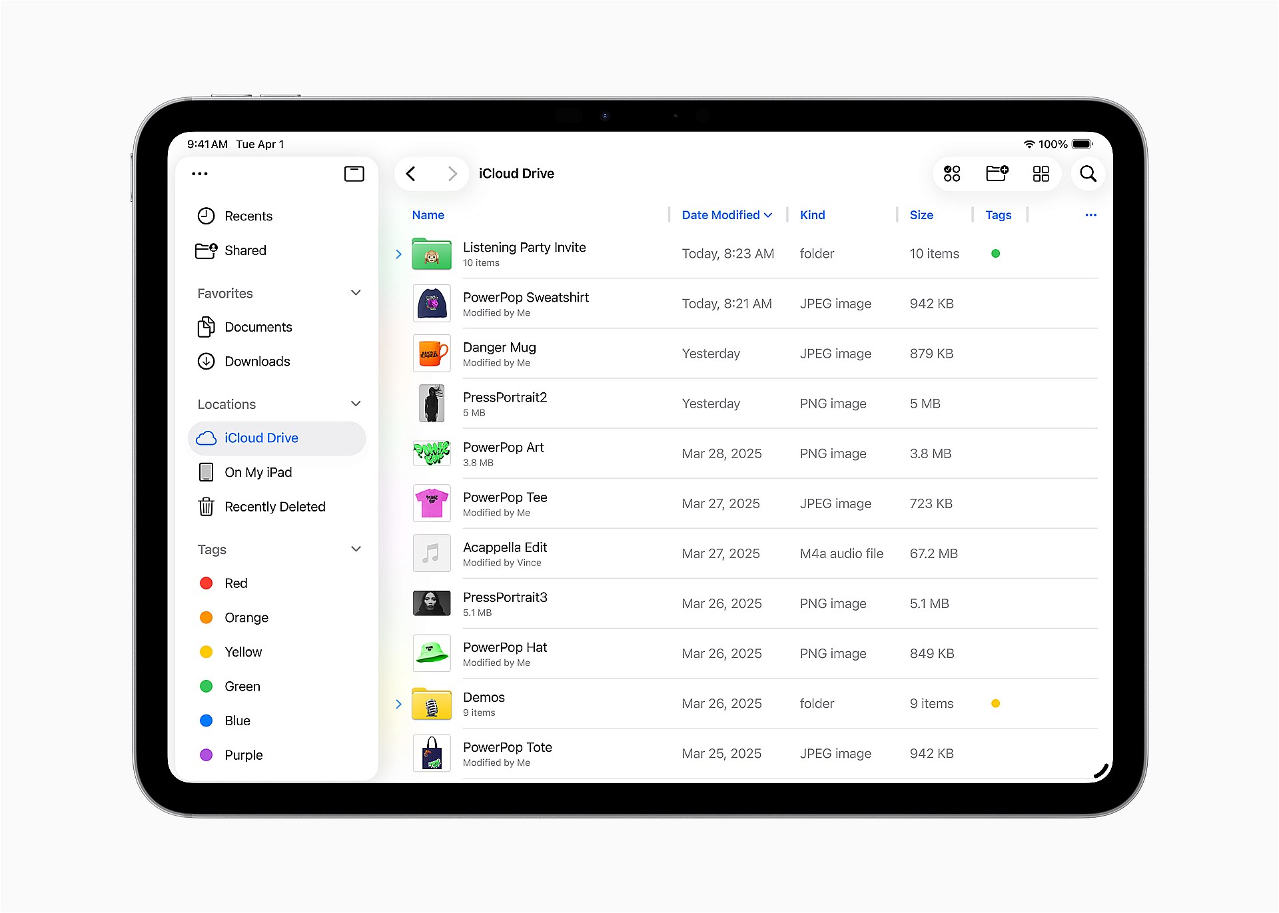Click the Wi-Fi status icon

point(1029,144)
